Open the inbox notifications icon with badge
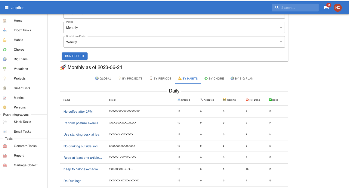The image size is (349, 188). click(x=326, y=8)
